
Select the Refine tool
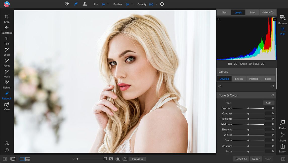(7, 85)
